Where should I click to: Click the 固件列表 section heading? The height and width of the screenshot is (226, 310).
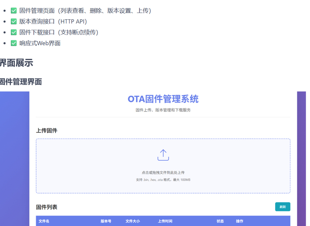coord(47,207)
